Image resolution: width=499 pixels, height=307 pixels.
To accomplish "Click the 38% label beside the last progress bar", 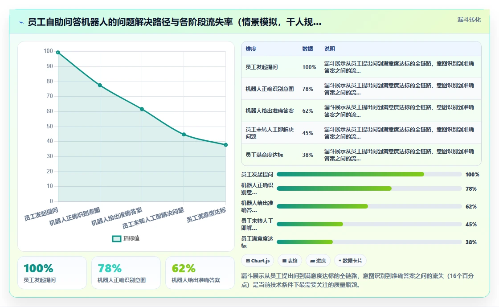I will pos(471,242).
